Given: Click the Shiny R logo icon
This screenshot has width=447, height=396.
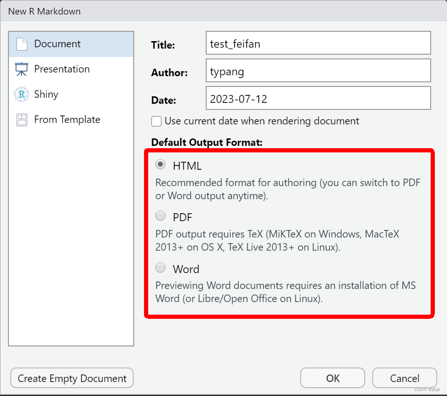Looking at the screenshot, I should pos(22,94).
